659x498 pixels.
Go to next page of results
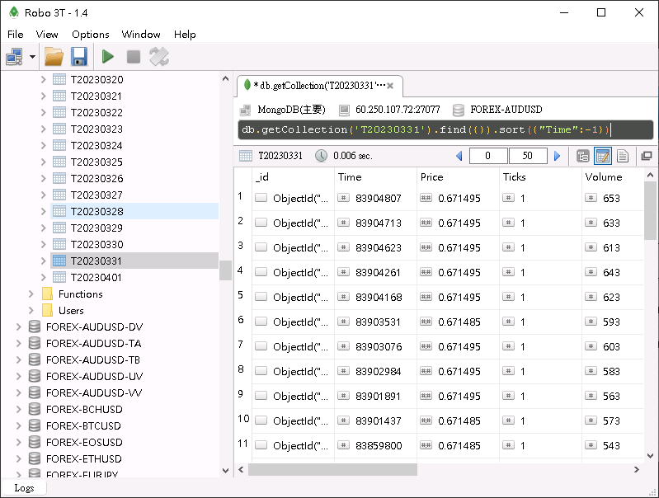[x=558, y=156]
